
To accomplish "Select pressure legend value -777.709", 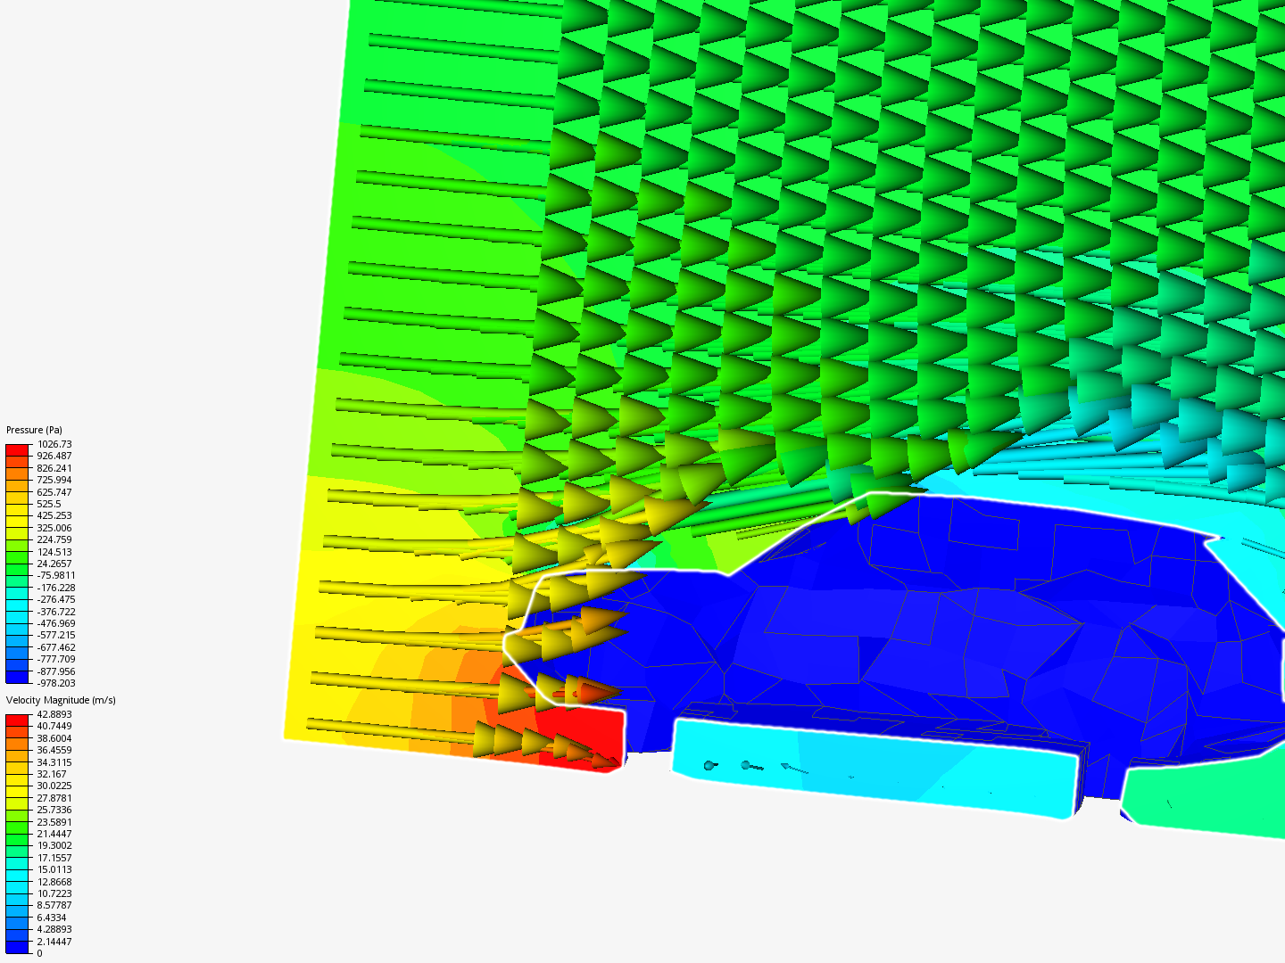I will click(56, 659).
